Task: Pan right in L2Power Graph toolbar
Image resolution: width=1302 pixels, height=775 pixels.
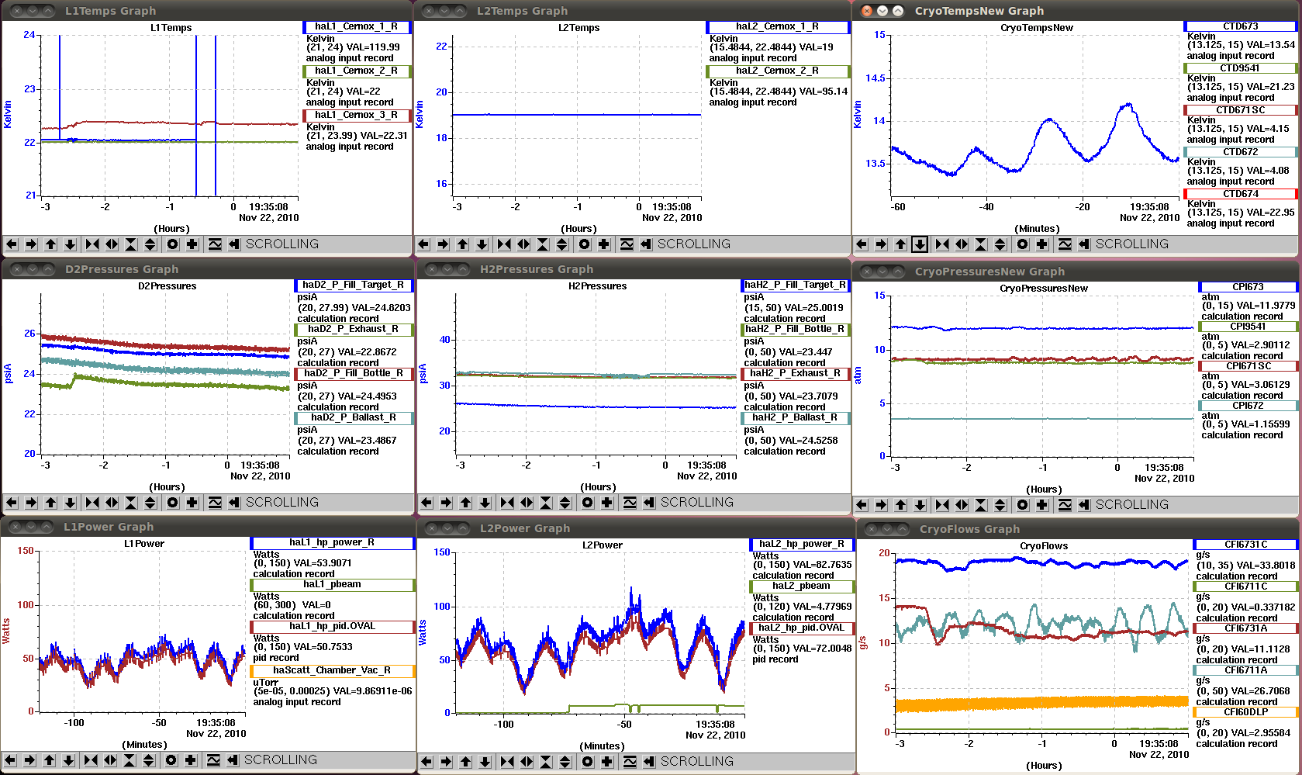Action: pos(446,762)
